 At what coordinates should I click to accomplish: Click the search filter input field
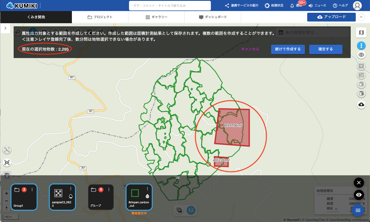coord(170,6)
